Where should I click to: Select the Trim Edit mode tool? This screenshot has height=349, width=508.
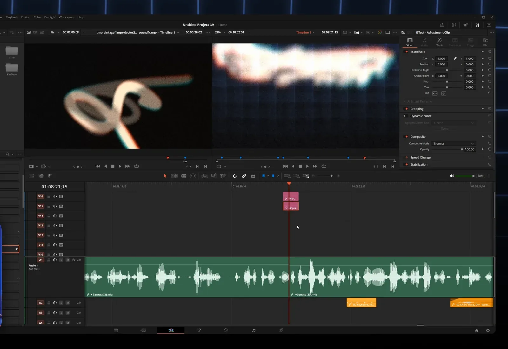point(175,176)
